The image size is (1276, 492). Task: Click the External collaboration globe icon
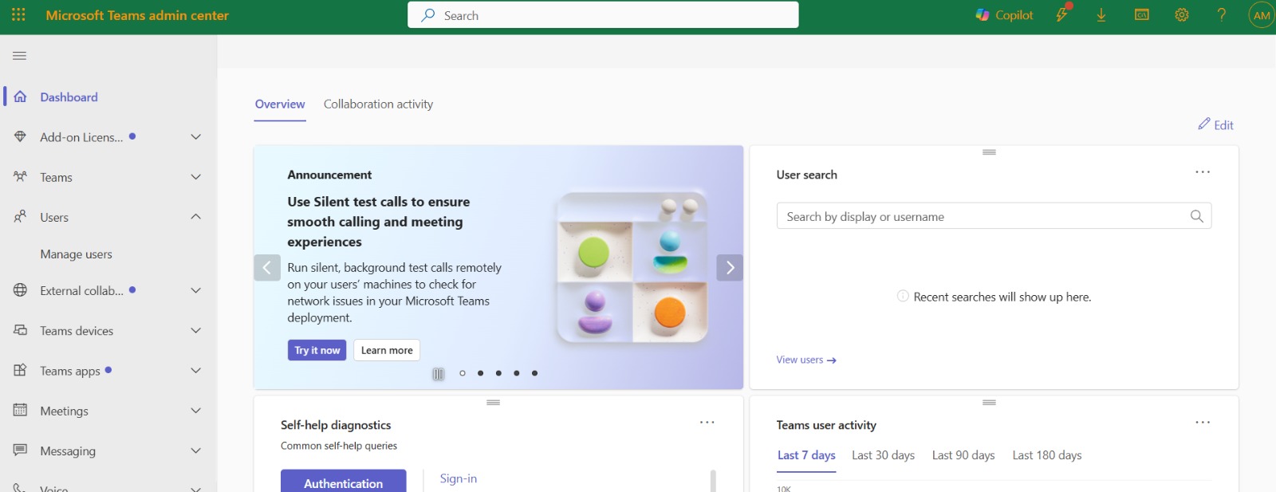(x=21, y=290)
